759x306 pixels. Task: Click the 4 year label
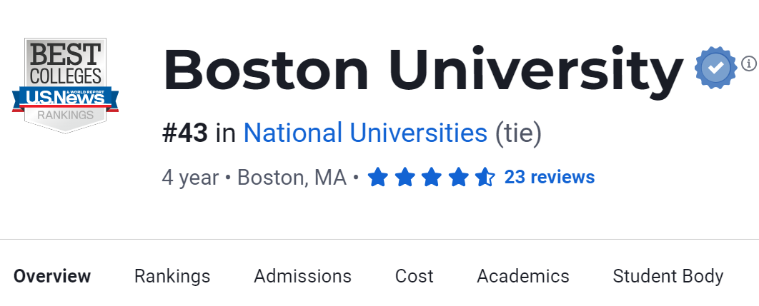click(x=190, y=177)
